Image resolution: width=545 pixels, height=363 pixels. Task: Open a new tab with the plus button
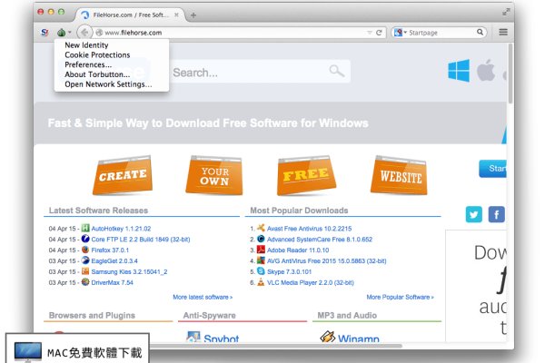193,15
